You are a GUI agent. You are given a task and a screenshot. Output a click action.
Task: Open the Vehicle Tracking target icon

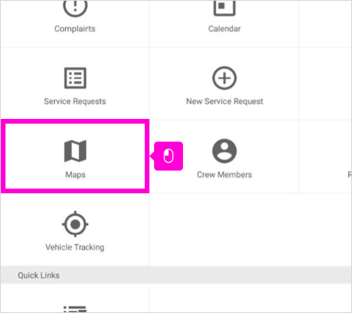[x=75, y=224]
